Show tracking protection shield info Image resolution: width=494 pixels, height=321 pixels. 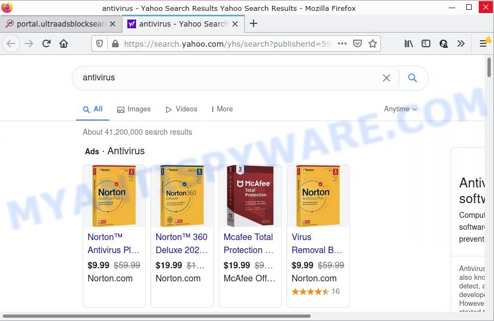pos(100,43)
